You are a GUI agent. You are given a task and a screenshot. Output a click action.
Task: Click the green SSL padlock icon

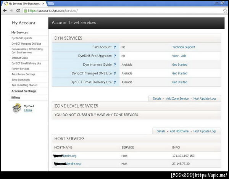coord(26,11)
